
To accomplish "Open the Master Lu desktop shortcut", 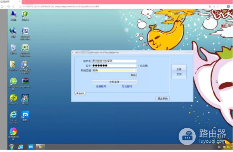I will pyautogui.click(x=25, y=99).
